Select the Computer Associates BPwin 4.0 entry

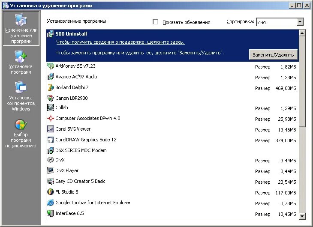(87, 118)
